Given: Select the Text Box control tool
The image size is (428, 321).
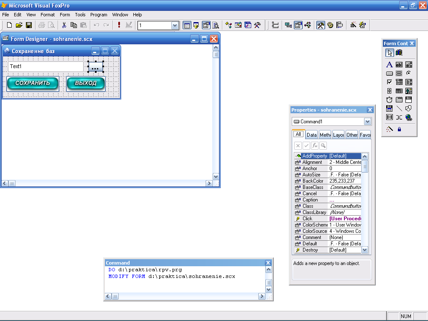Looking at the screenshot, I should click(x=399, y=64).
